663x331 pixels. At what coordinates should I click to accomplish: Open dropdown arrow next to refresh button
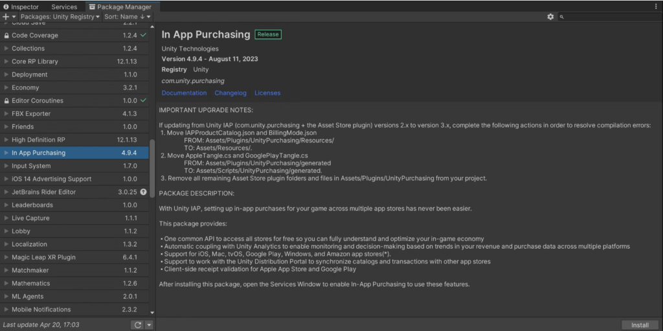[149, 325]
